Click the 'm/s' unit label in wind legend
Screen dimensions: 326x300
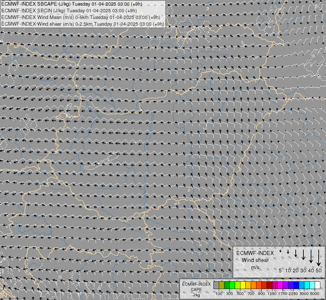255,267
